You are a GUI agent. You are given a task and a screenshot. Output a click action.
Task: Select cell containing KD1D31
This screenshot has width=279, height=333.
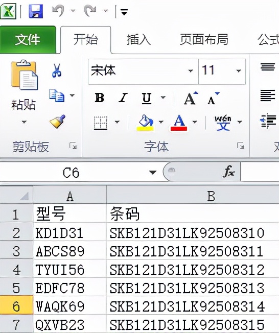(x=69, y=232)
